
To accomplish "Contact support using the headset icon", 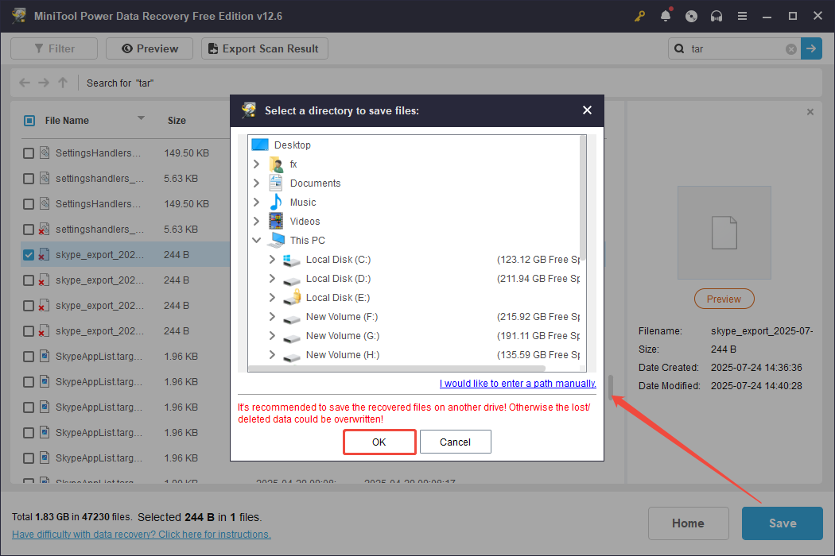I will (717, 16).
